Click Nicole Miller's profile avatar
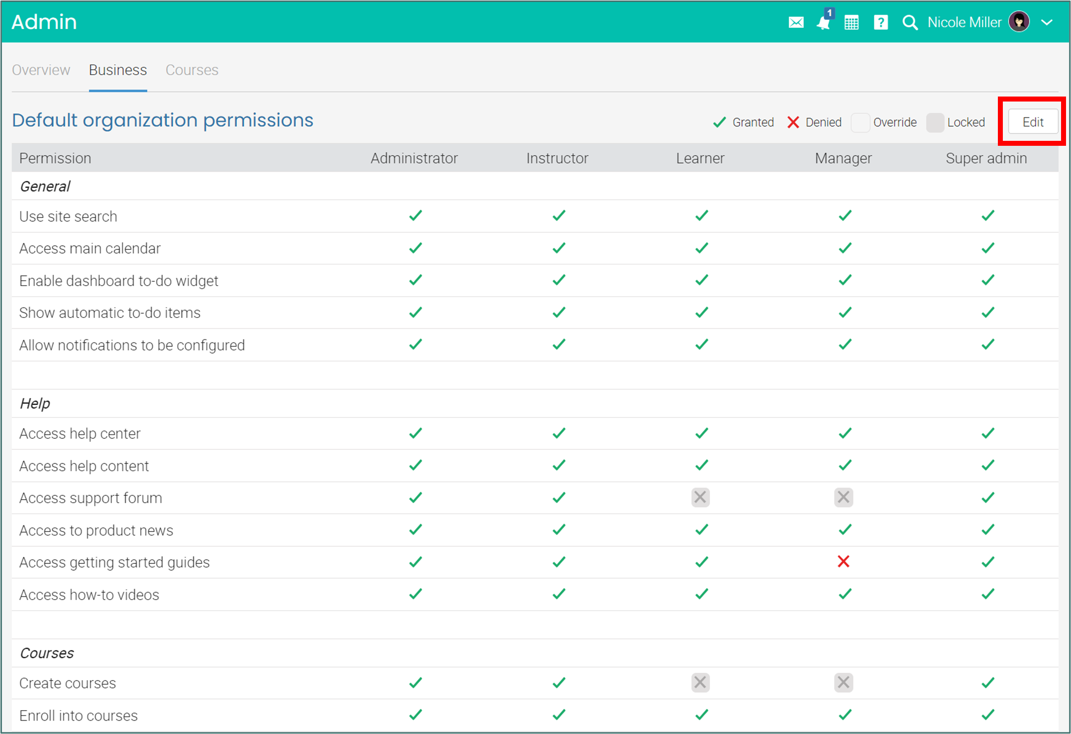Image resolution: width=1071 pixels, height=734 pixels. [1019, 22]
